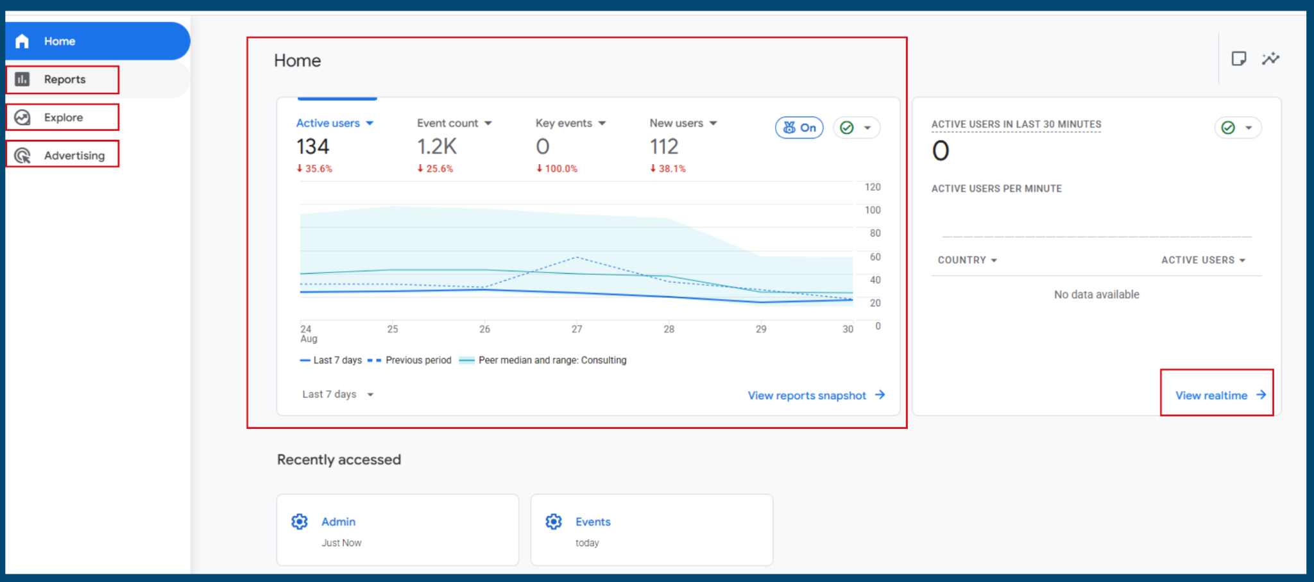Click the Reports bar chart icon
The image size is (1314, 582).
coord(22,79)
